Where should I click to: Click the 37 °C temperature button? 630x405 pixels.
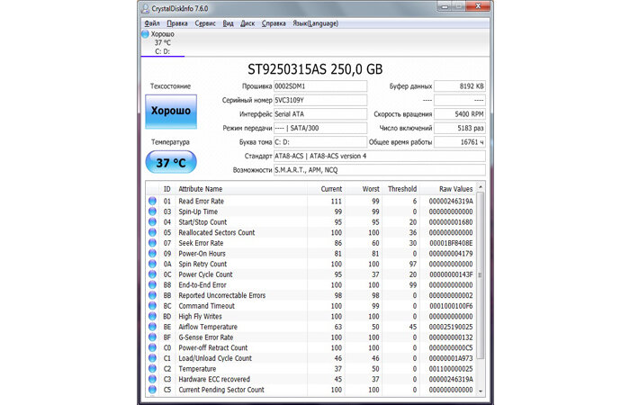[x=171, y=162]
